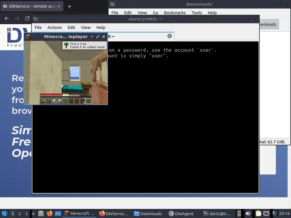The width and height of the screenshot is (291, 218).
Task: Open terminal Help menu
Action: [101, 28]
